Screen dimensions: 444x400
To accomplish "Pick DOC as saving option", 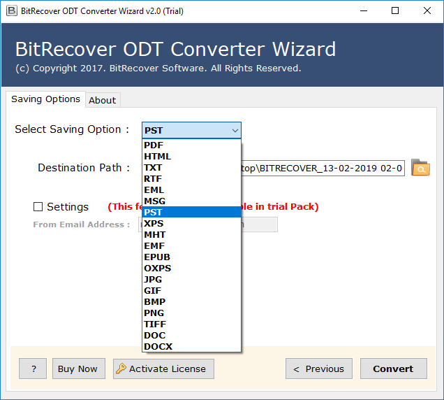I will click(191, 336).
